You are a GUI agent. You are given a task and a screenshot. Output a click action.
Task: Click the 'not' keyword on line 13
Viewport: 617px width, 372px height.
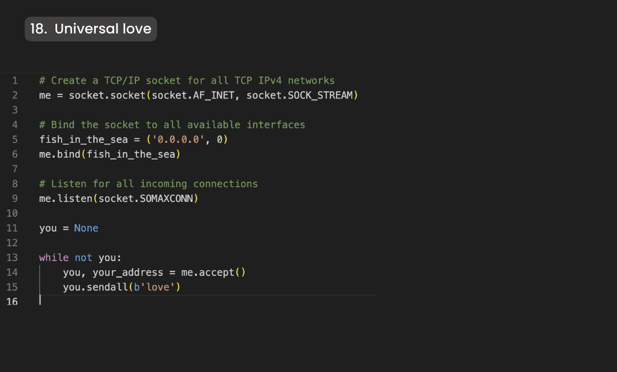point(84,258)
